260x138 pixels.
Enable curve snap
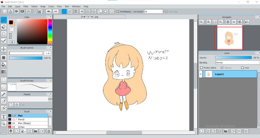(100, 12)
